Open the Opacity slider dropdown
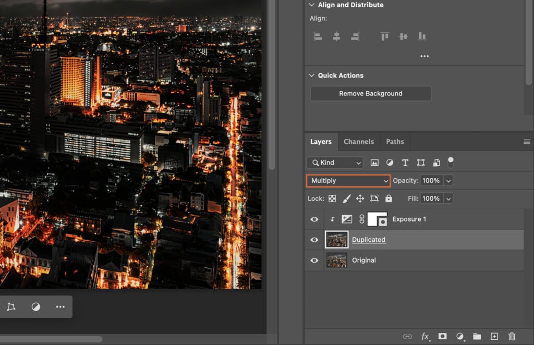Screen dimensions: 534x345 click(448, 180)
